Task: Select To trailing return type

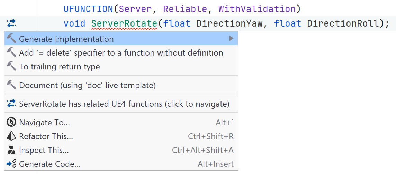Action: (x=59, y=67)
